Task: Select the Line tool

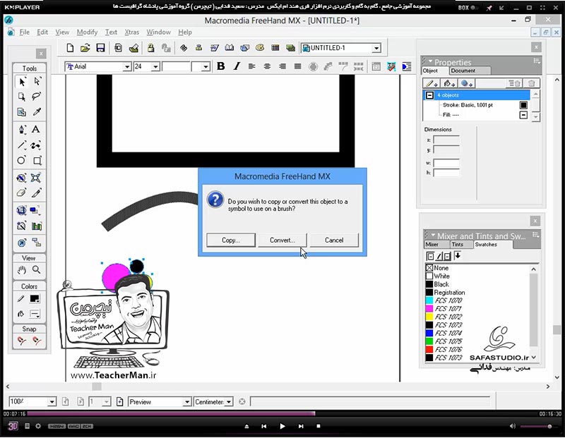Action: pyautogui.click(x=22, y=145)
